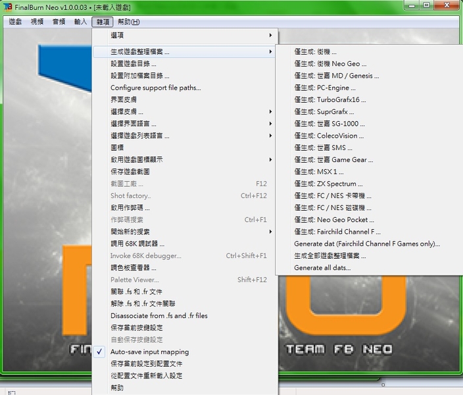Generate dat for FC / NES 卡帶機
Image resolution: width=463 pixels, height=395 pixels.
click(370, 196)
